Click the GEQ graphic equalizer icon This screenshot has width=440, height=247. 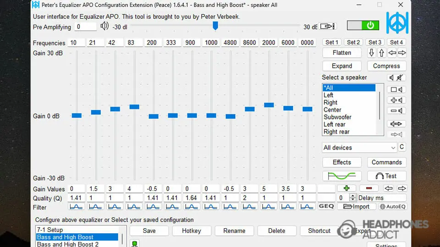point(326,206)
